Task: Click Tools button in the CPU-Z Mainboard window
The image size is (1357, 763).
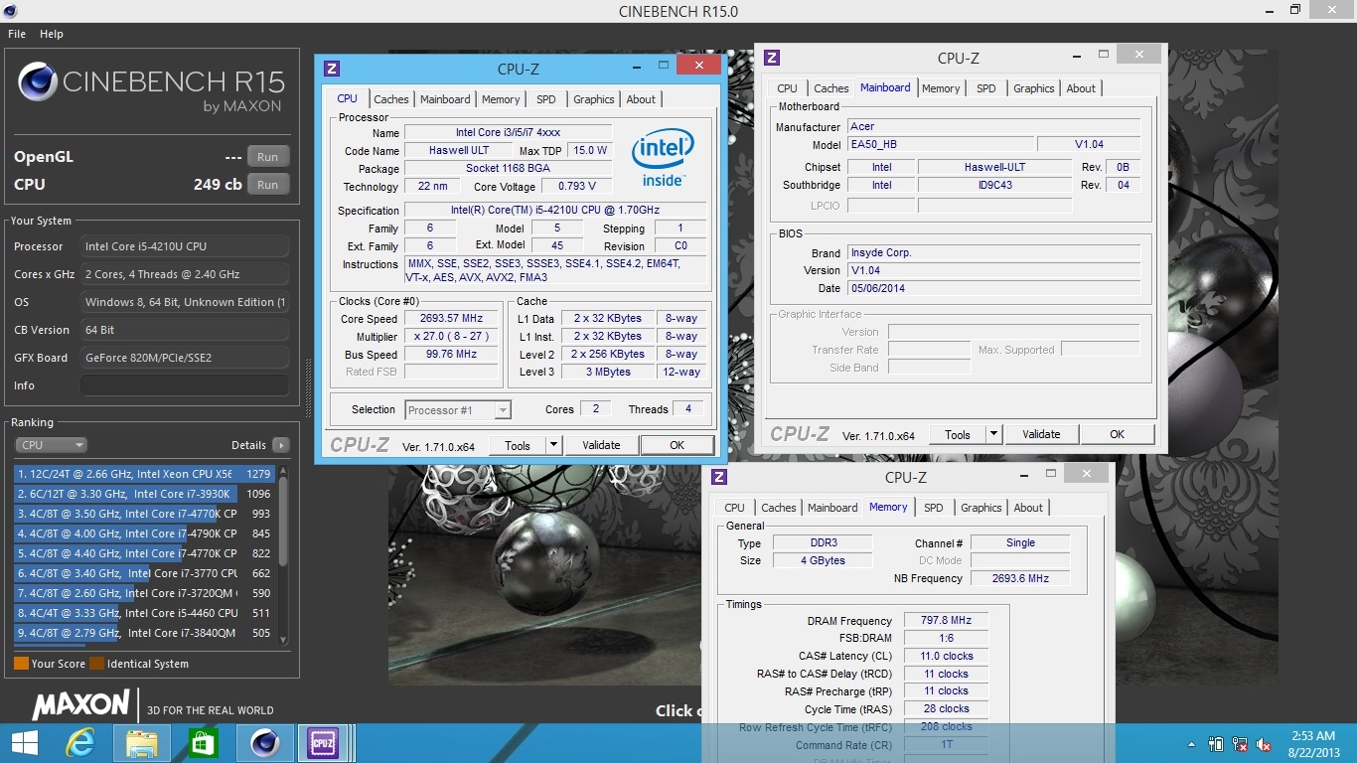Action: [x=958, y=434]
